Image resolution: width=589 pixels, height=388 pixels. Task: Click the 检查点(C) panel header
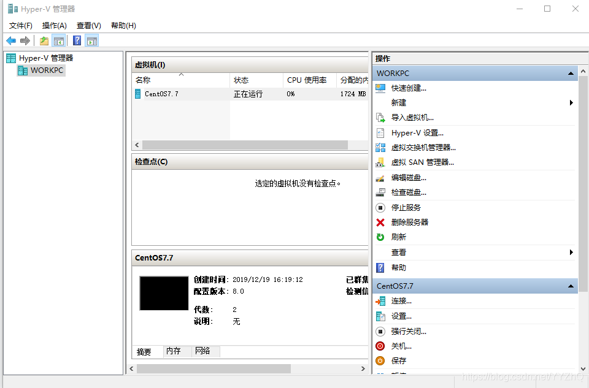coord(250,162)
